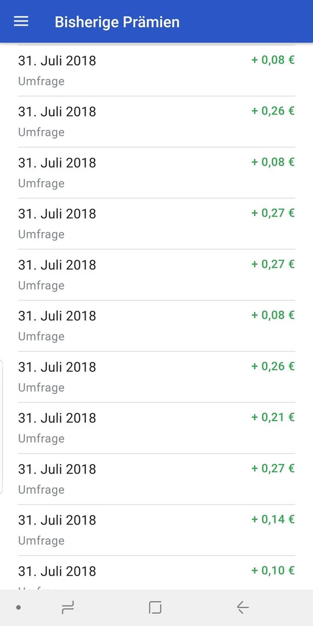Choose the 0,27 € entry above the lowest 0,08 €
The width and height of the screenshot is (313, 626).
(x=156, y=275)
